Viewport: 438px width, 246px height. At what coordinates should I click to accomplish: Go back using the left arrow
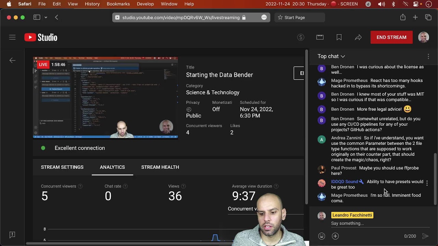coord(12,60)
